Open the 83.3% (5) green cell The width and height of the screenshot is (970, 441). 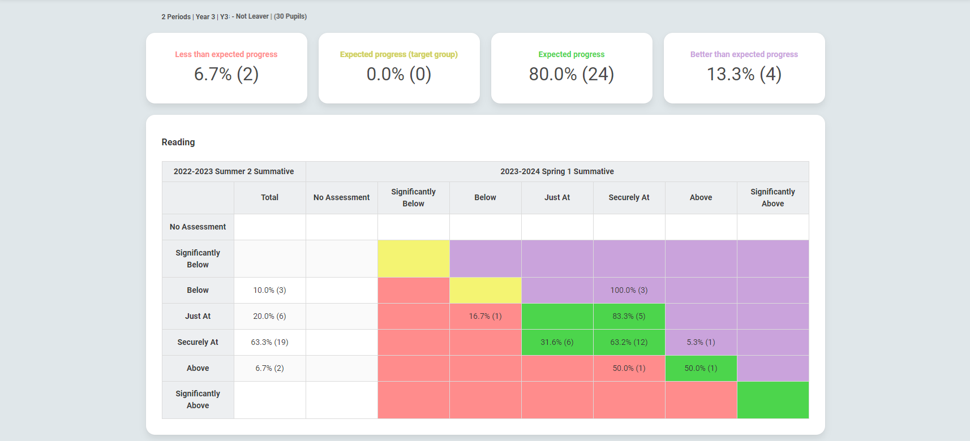(629, 316)
